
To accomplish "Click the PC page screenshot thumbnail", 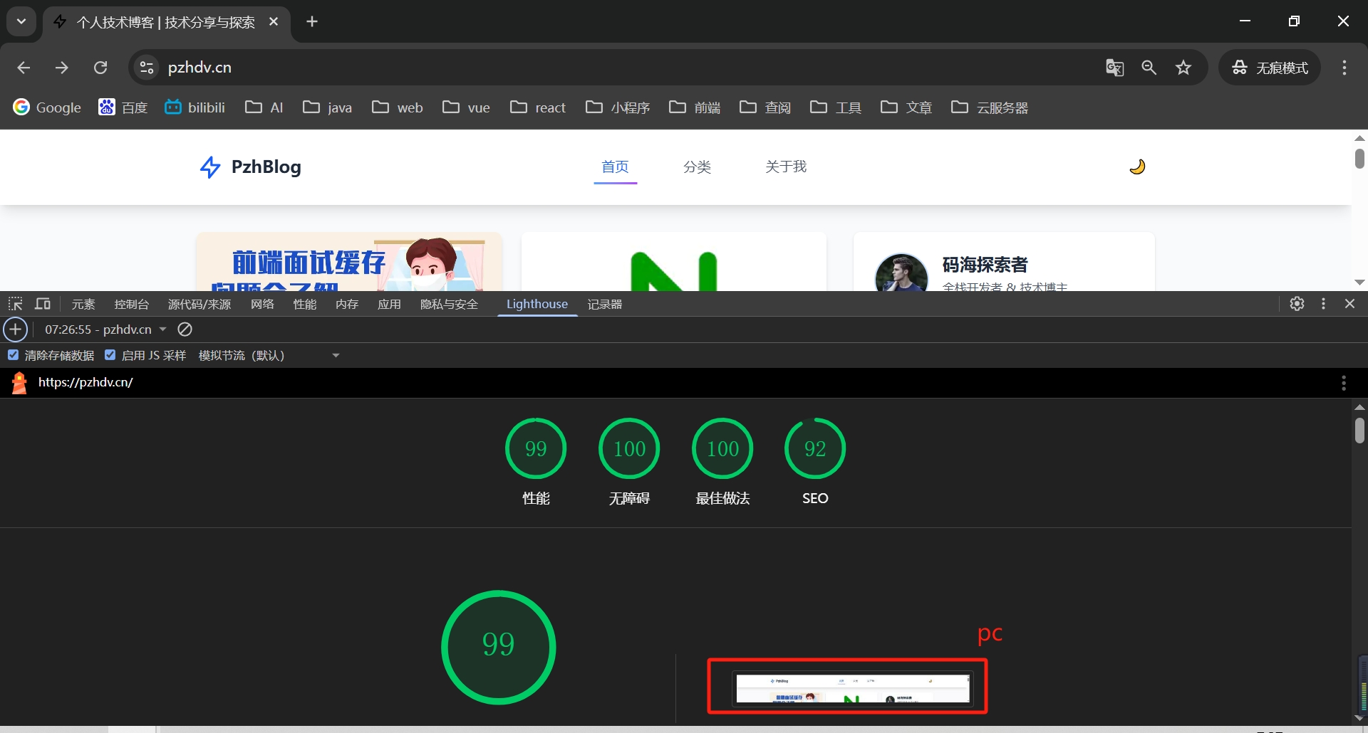I will 852,688.
